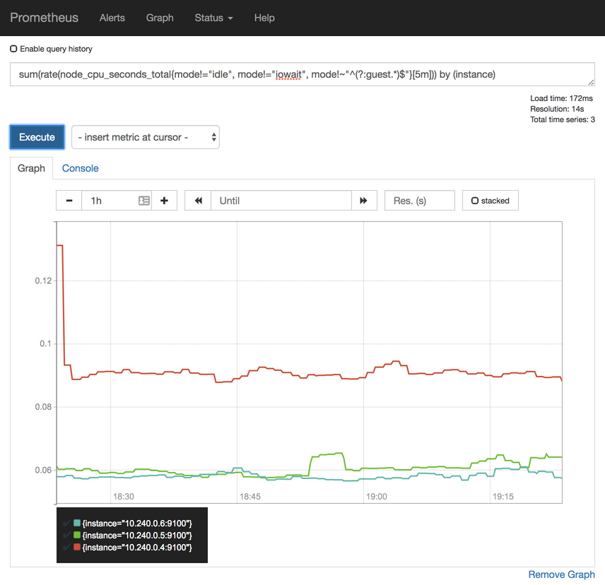Switch to the Console tab
605x585 pixels.
(80, 168)
